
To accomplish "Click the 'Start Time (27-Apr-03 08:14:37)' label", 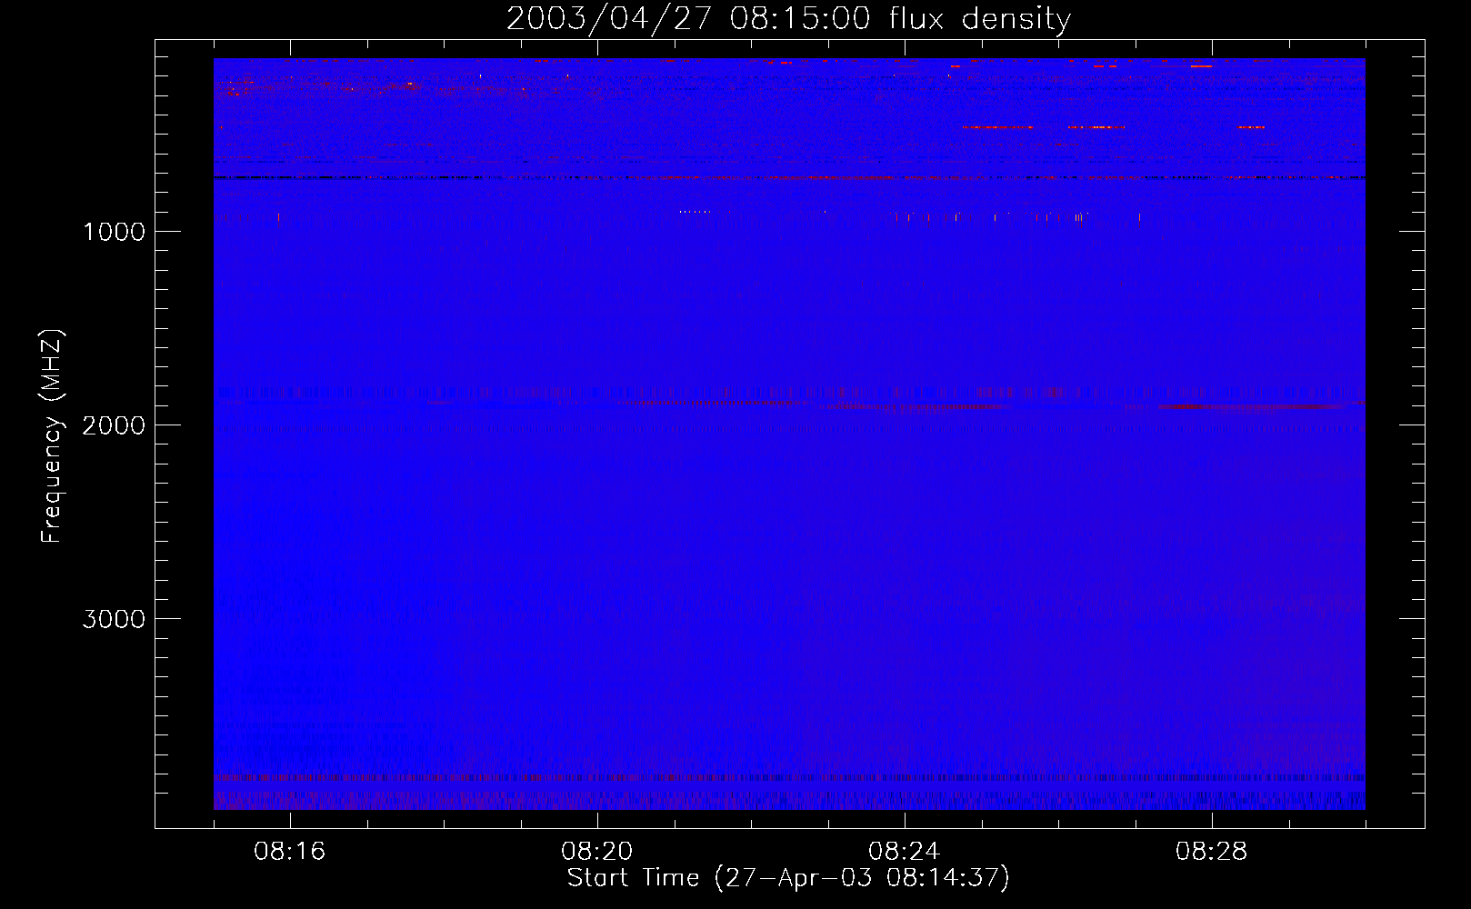I will click(788, 878).
